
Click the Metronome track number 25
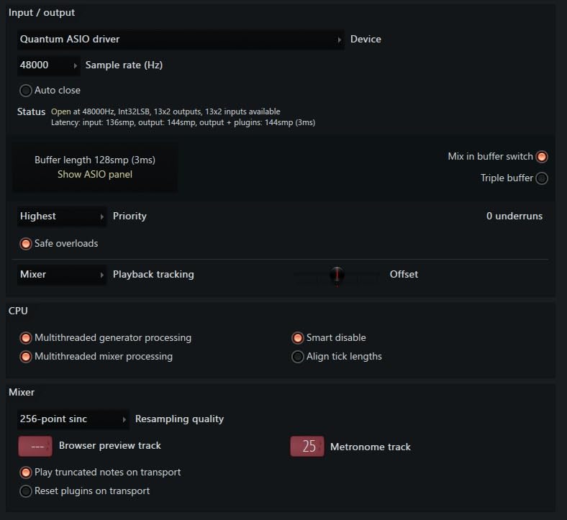pos(308,447)
